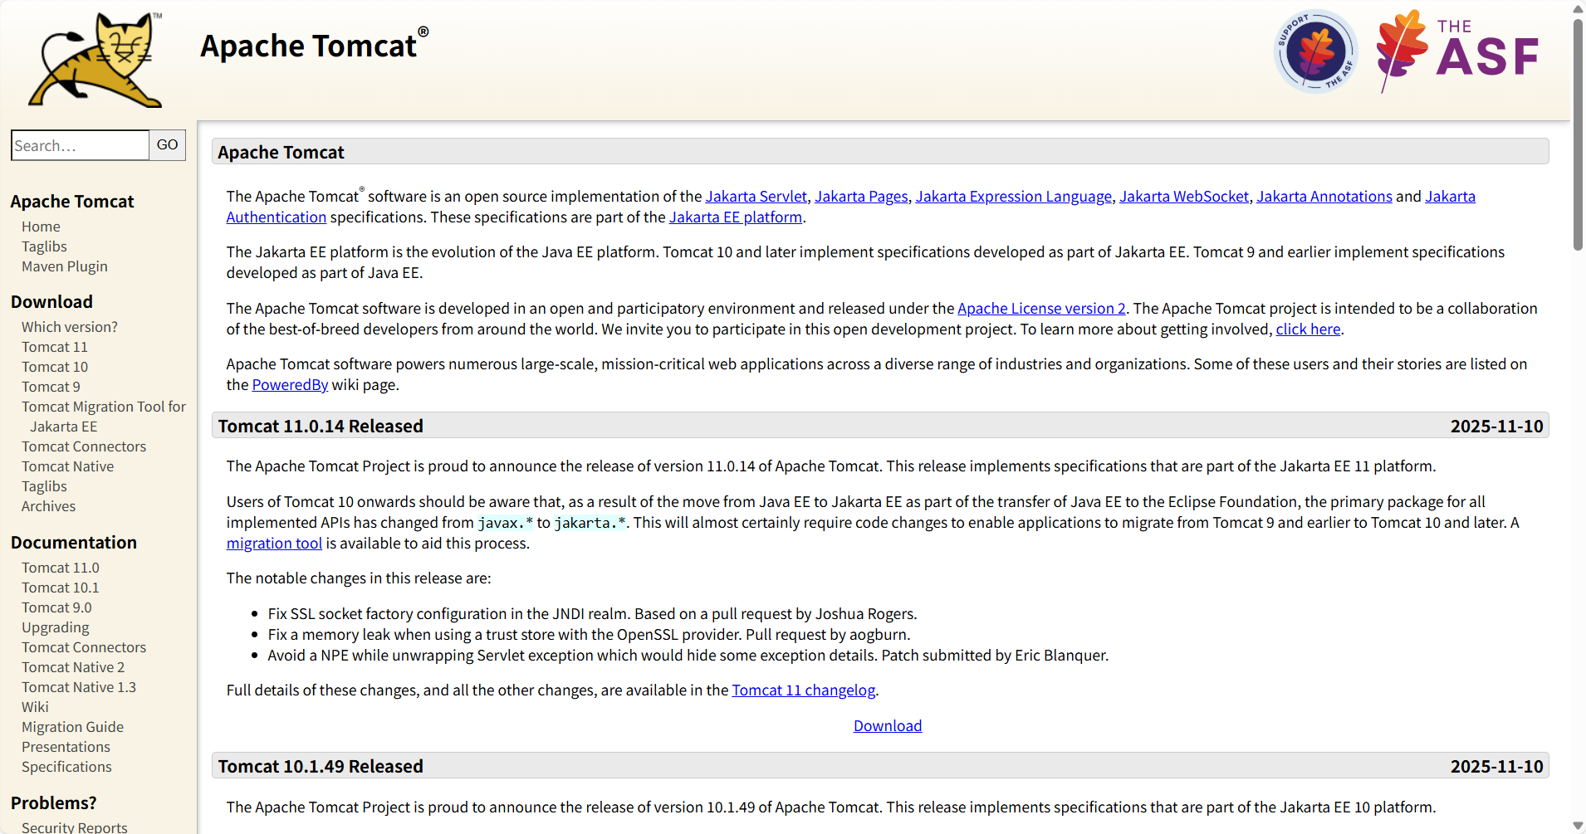Open the Home sidebar link
1586x834 pixels.
[41, 227]
